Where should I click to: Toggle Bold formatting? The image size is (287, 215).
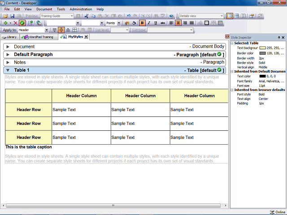[142, 23]
